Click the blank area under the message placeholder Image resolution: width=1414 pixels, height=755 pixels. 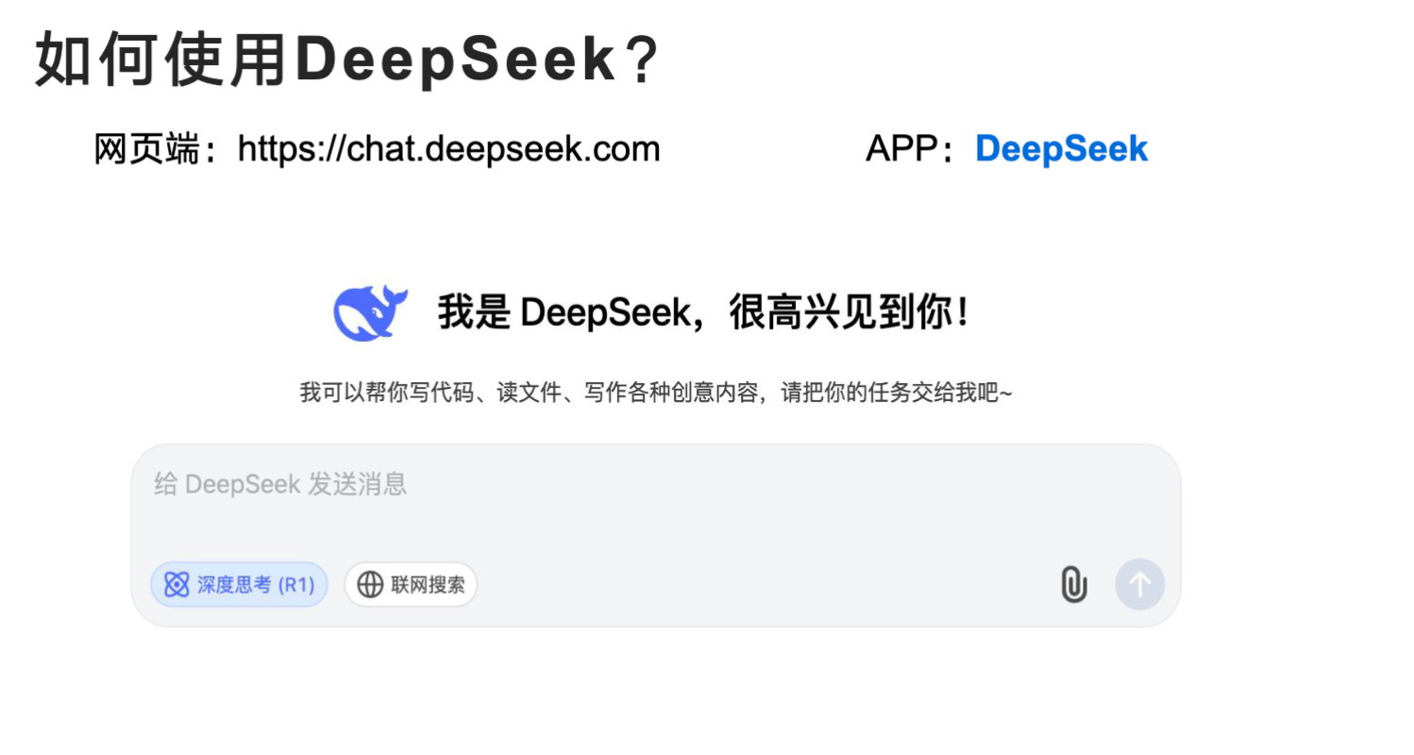tap(656, 528)
